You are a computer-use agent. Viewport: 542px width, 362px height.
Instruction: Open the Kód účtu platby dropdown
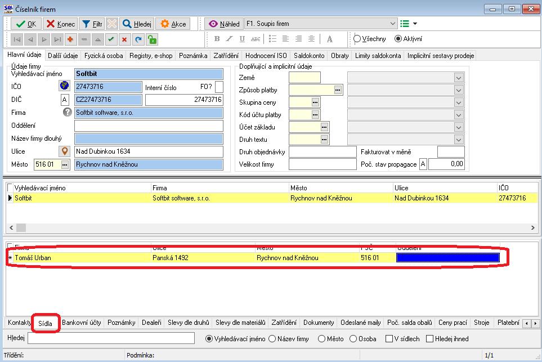point(458,115)
